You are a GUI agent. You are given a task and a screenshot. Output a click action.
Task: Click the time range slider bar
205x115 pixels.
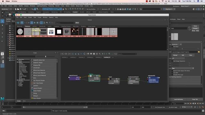coord(55,107)
